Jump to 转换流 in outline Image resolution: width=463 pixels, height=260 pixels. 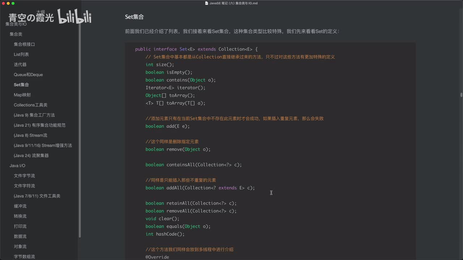coord(20,216)
